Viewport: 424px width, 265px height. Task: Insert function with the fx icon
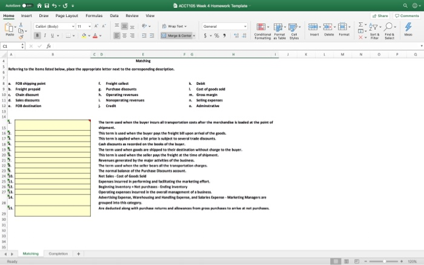click(x=48, y=46)
